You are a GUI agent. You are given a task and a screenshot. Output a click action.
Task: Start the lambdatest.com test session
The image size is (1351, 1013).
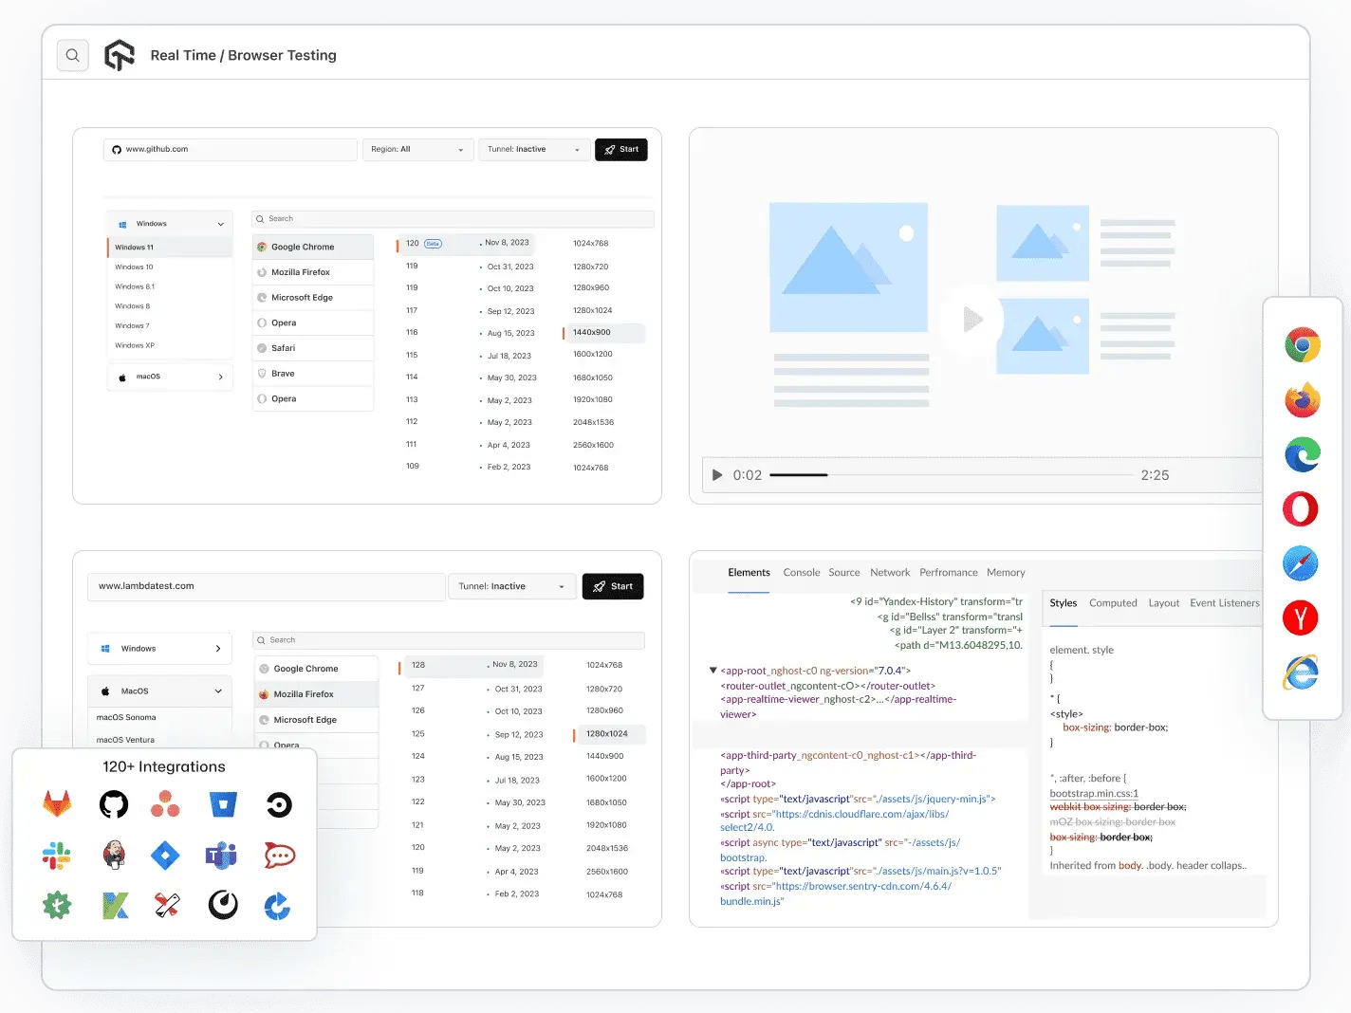613,586
